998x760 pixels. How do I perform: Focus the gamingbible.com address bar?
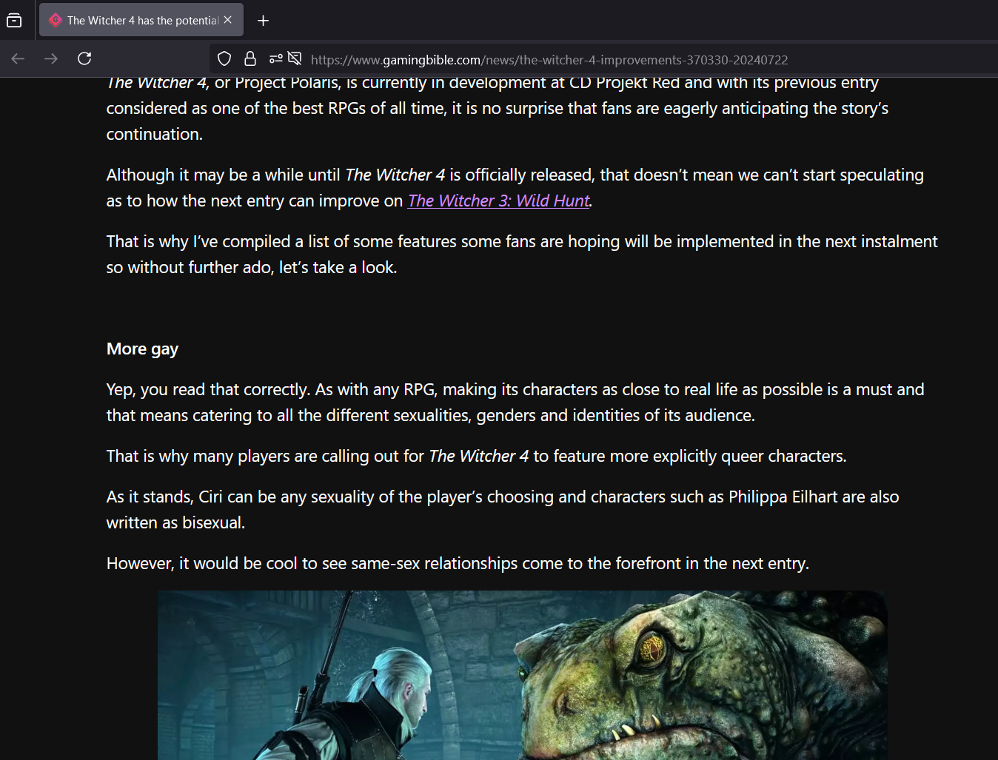[549, 60]
